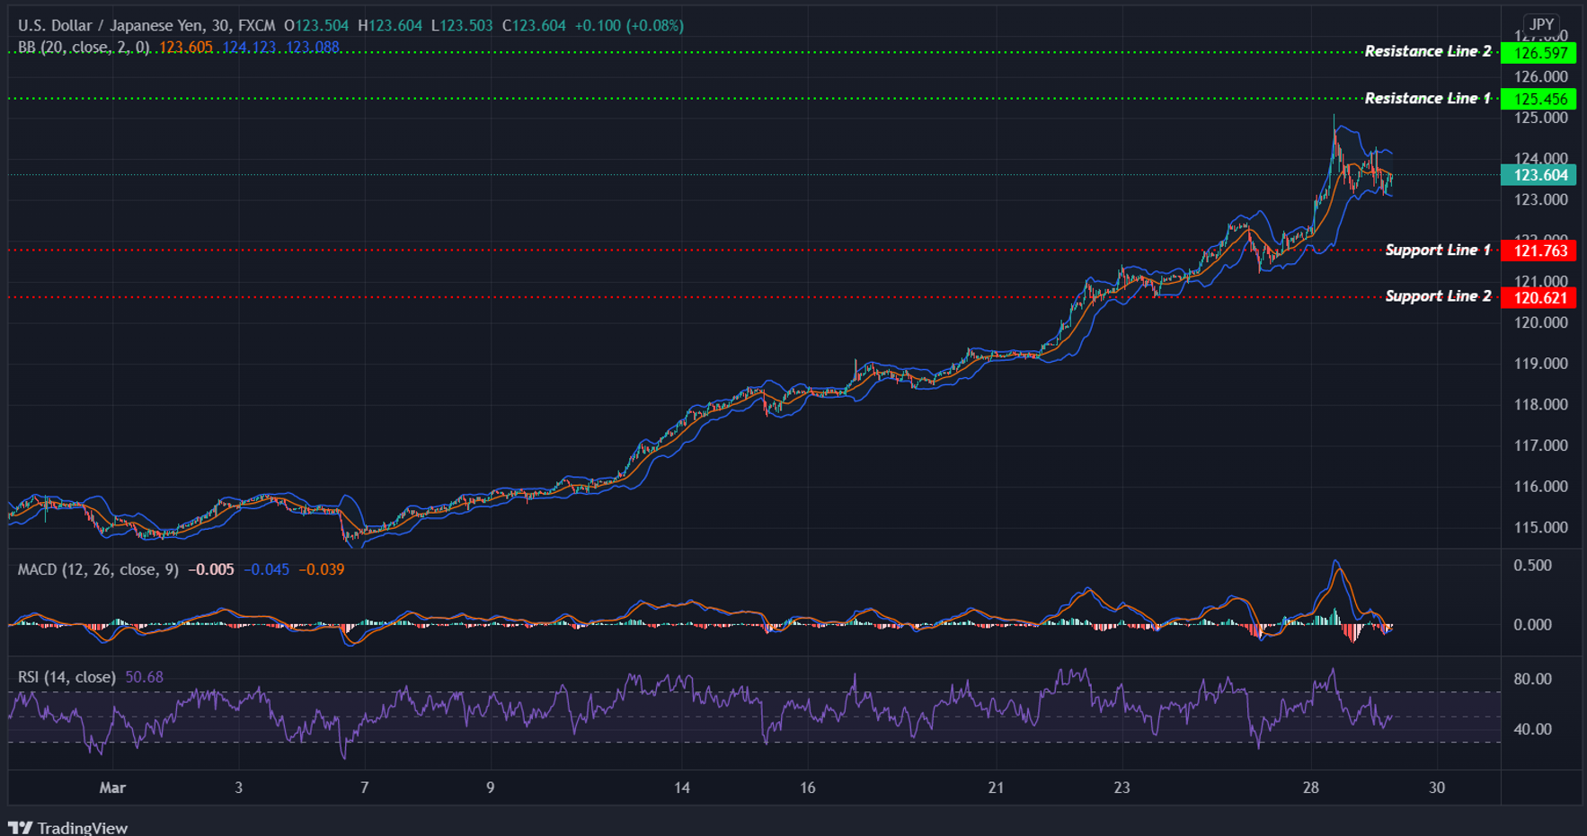Select the Mar label on the time axis
The height and width of the screenshot is (836, 1587).
[x=112, y=788]
